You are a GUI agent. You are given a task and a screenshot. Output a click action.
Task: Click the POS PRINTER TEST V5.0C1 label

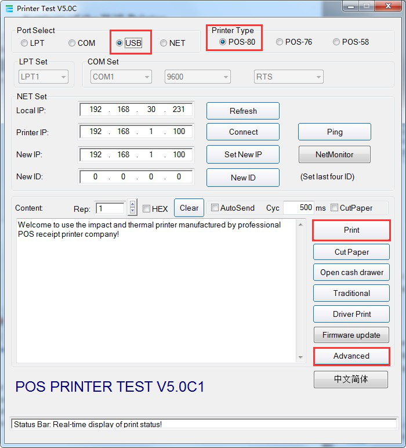point(110,386)
